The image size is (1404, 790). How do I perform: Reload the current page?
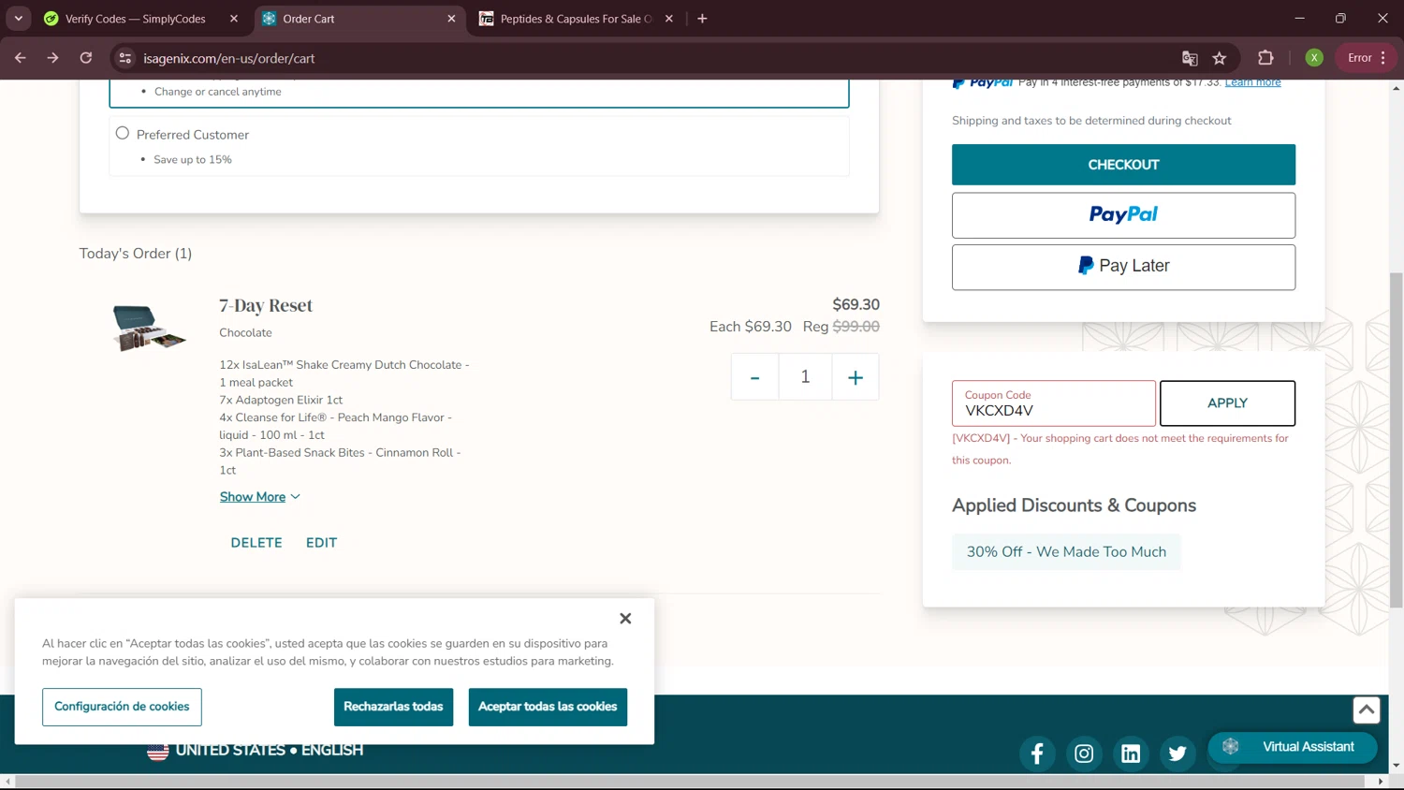86,58
